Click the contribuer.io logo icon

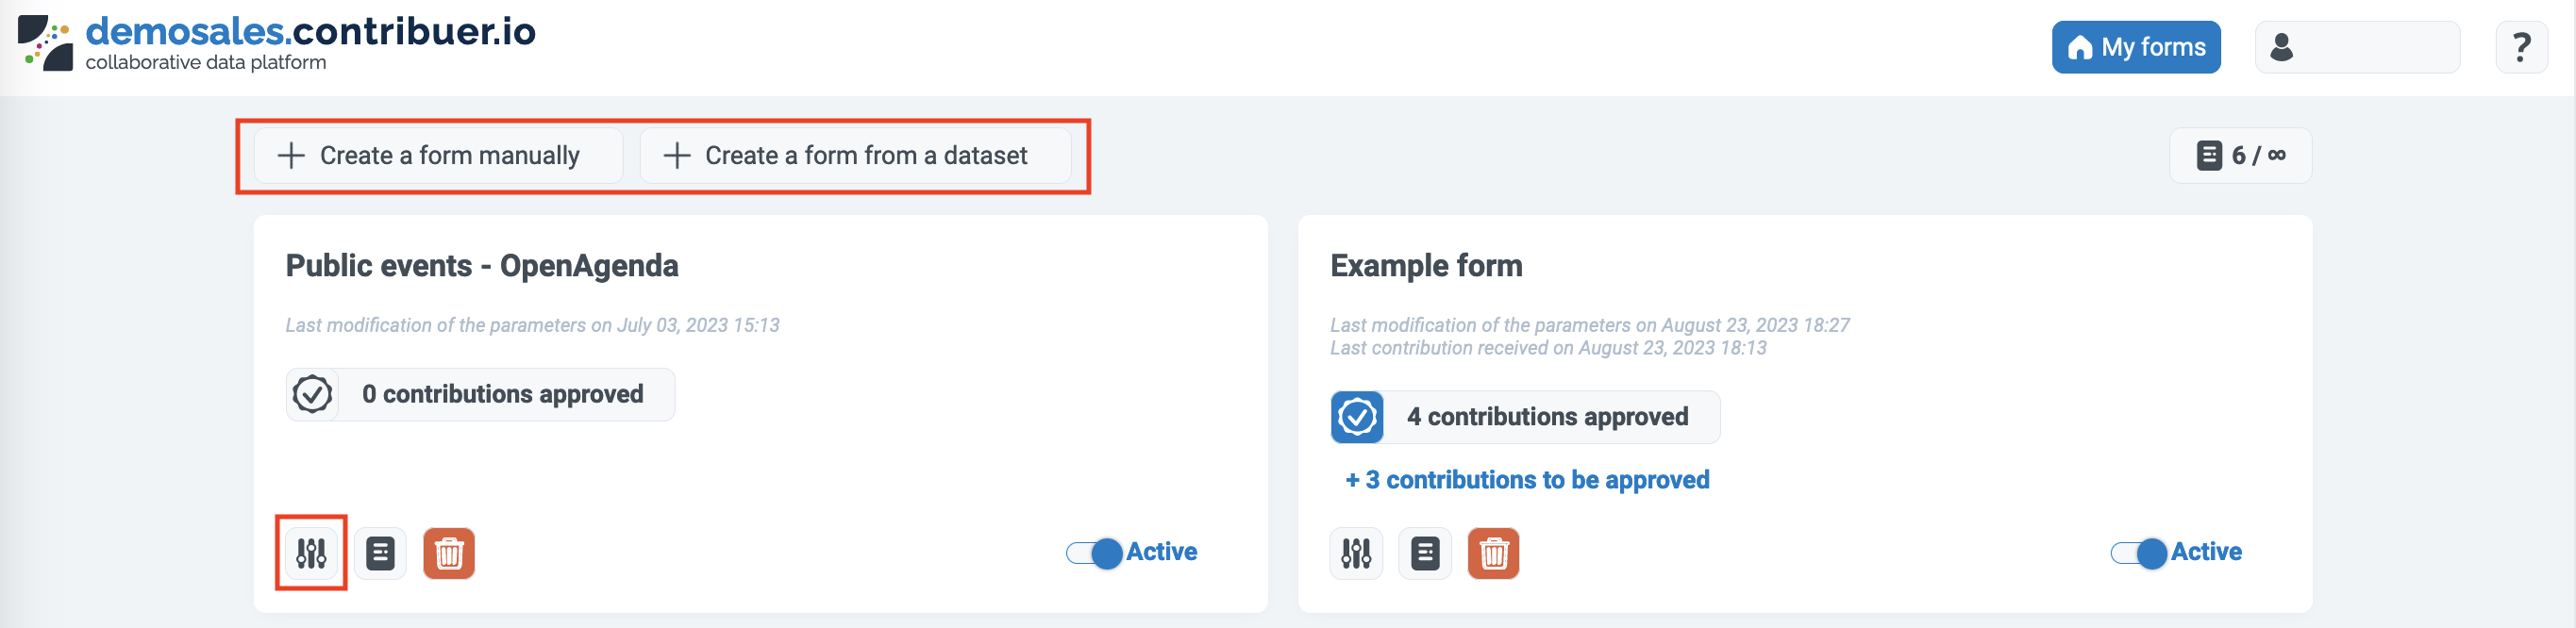46,43
